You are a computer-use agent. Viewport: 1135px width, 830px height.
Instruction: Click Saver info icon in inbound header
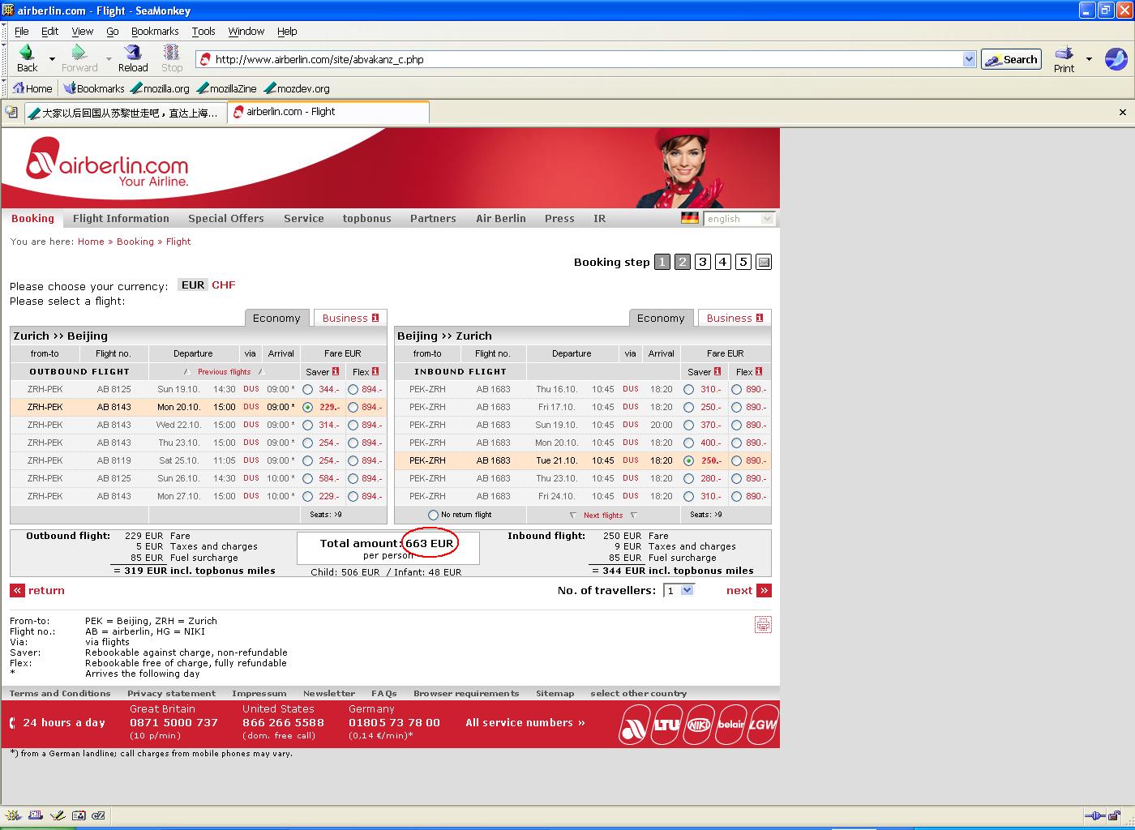click(x=717, y=371)
